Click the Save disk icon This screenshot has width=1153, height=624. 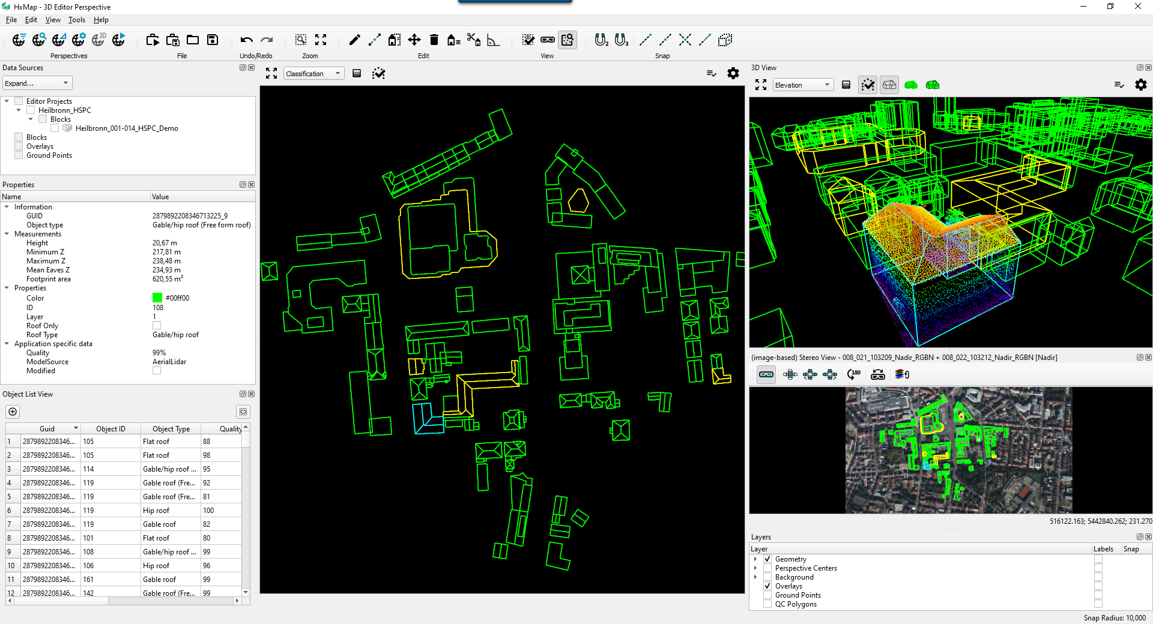tap(213, 40)
